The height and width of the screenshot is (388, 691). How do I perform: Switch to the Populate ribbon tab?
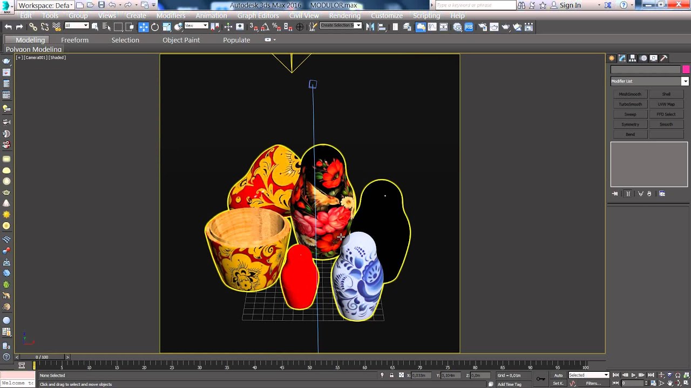[x=236, y=40]
